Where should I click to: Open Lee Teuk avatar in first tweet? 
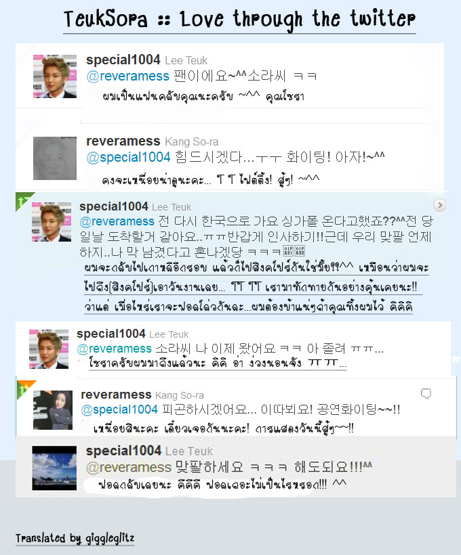55,76
